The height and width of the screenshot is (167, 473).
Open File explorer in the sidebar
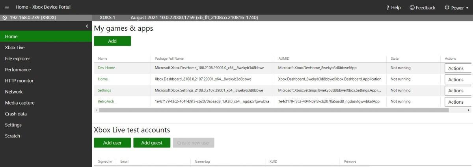click(46, 58)
